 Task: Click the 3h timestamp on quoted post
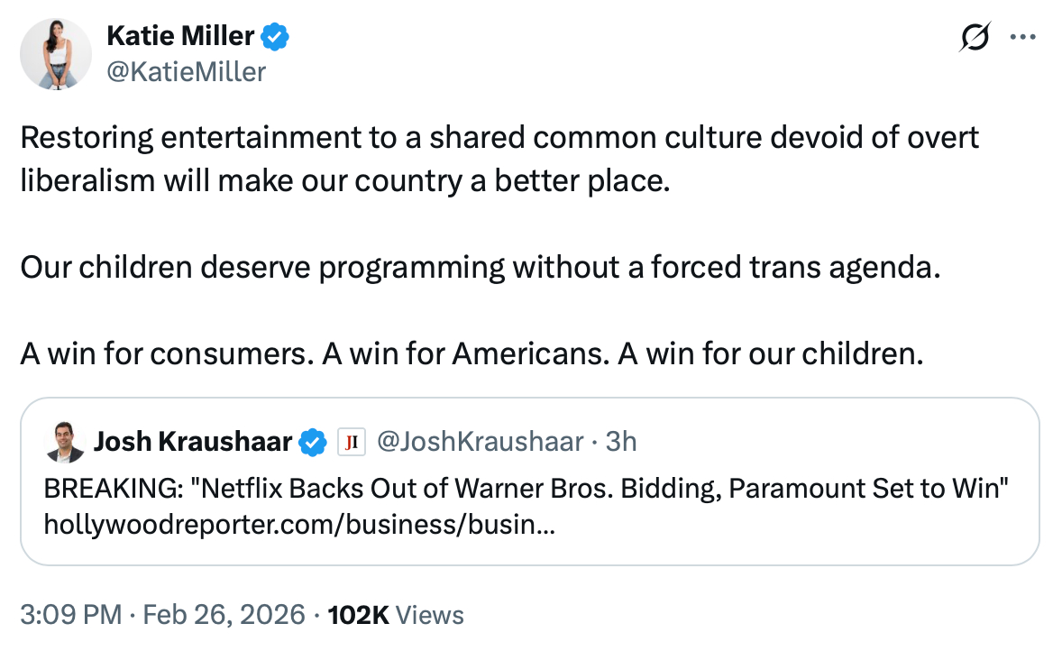click(621, 442)
